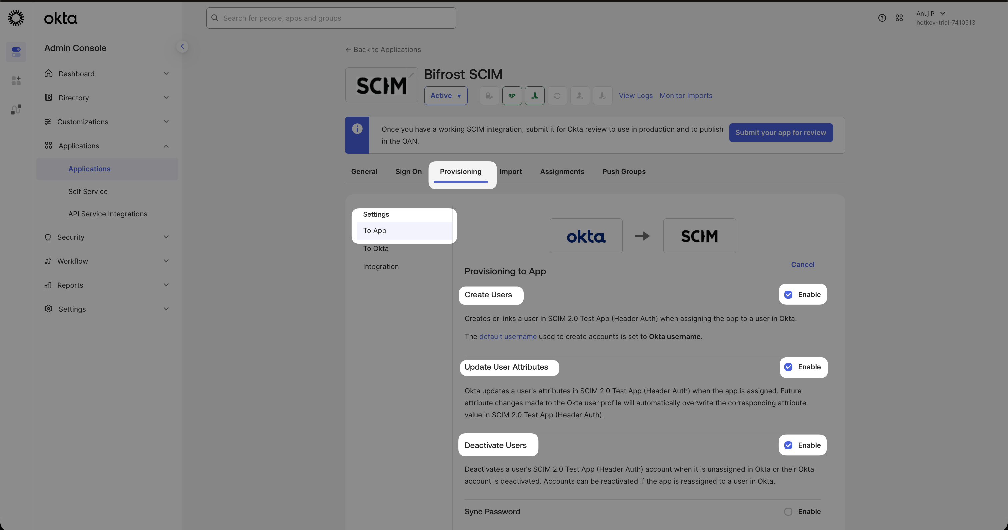Click the search magnifier icon
This screenshot has height=530, width=1008.
click(x=215, y=18)
